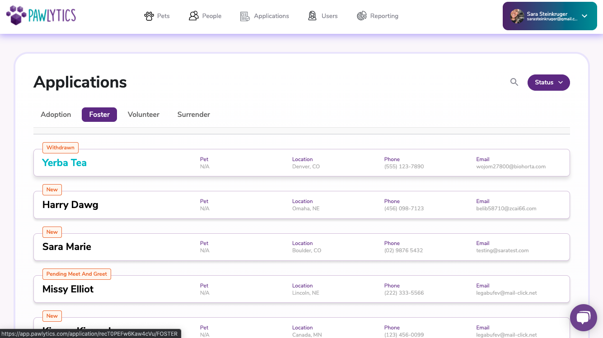Open the search magnifier icon
Screen dimensions: 603x338
tap(514, 82)
